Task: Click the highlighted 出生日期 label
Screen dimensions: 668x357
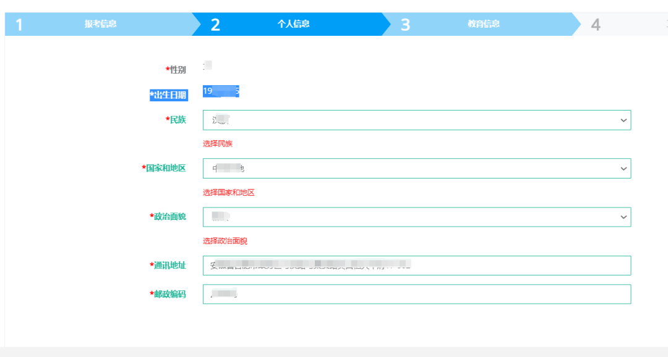Action: [168, 94]
